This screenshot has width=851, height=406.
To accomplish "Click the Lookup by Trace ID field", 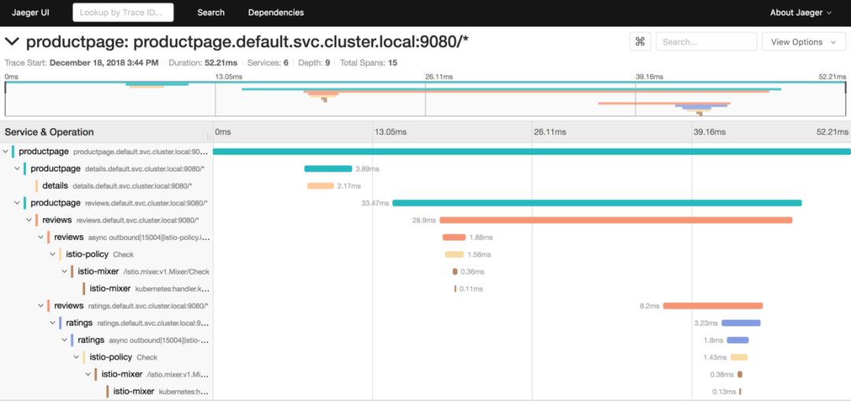I will point(123,13).
